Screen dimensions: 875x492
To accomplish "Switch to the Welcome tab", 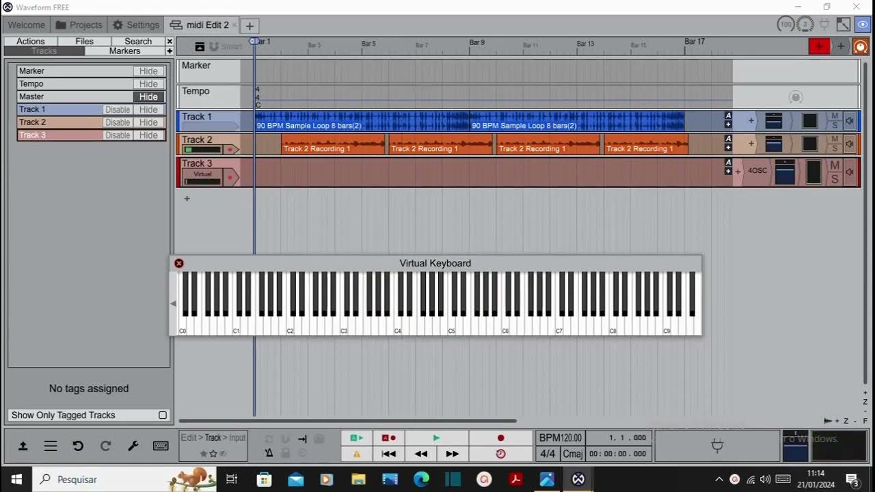I will 26,25.
